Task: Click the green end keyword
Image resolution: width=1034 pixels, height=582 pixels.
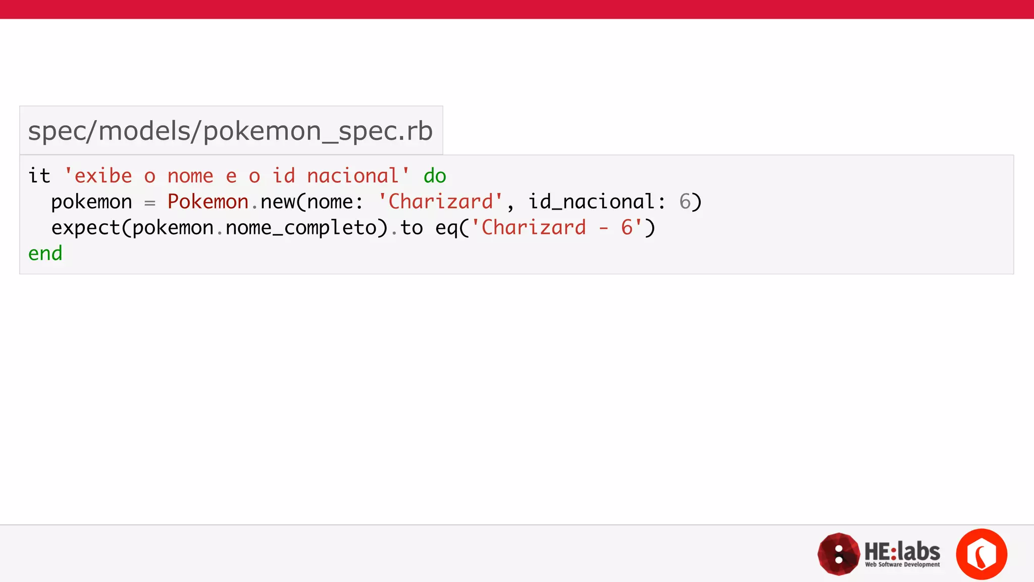Action: pos(45,253)
